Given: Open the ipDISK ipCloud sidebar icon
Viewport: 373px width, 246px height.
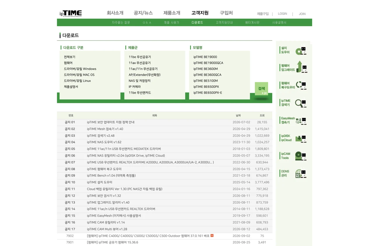Looking at the screenshot, I should 294,138.
